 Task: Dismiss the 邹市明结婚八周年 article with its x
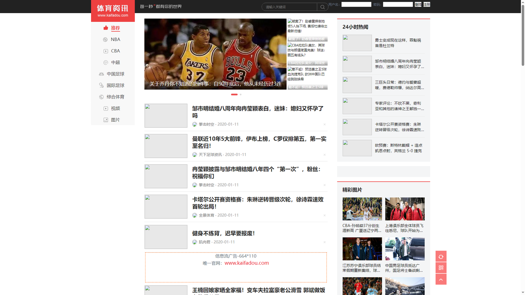coord(324,125)
